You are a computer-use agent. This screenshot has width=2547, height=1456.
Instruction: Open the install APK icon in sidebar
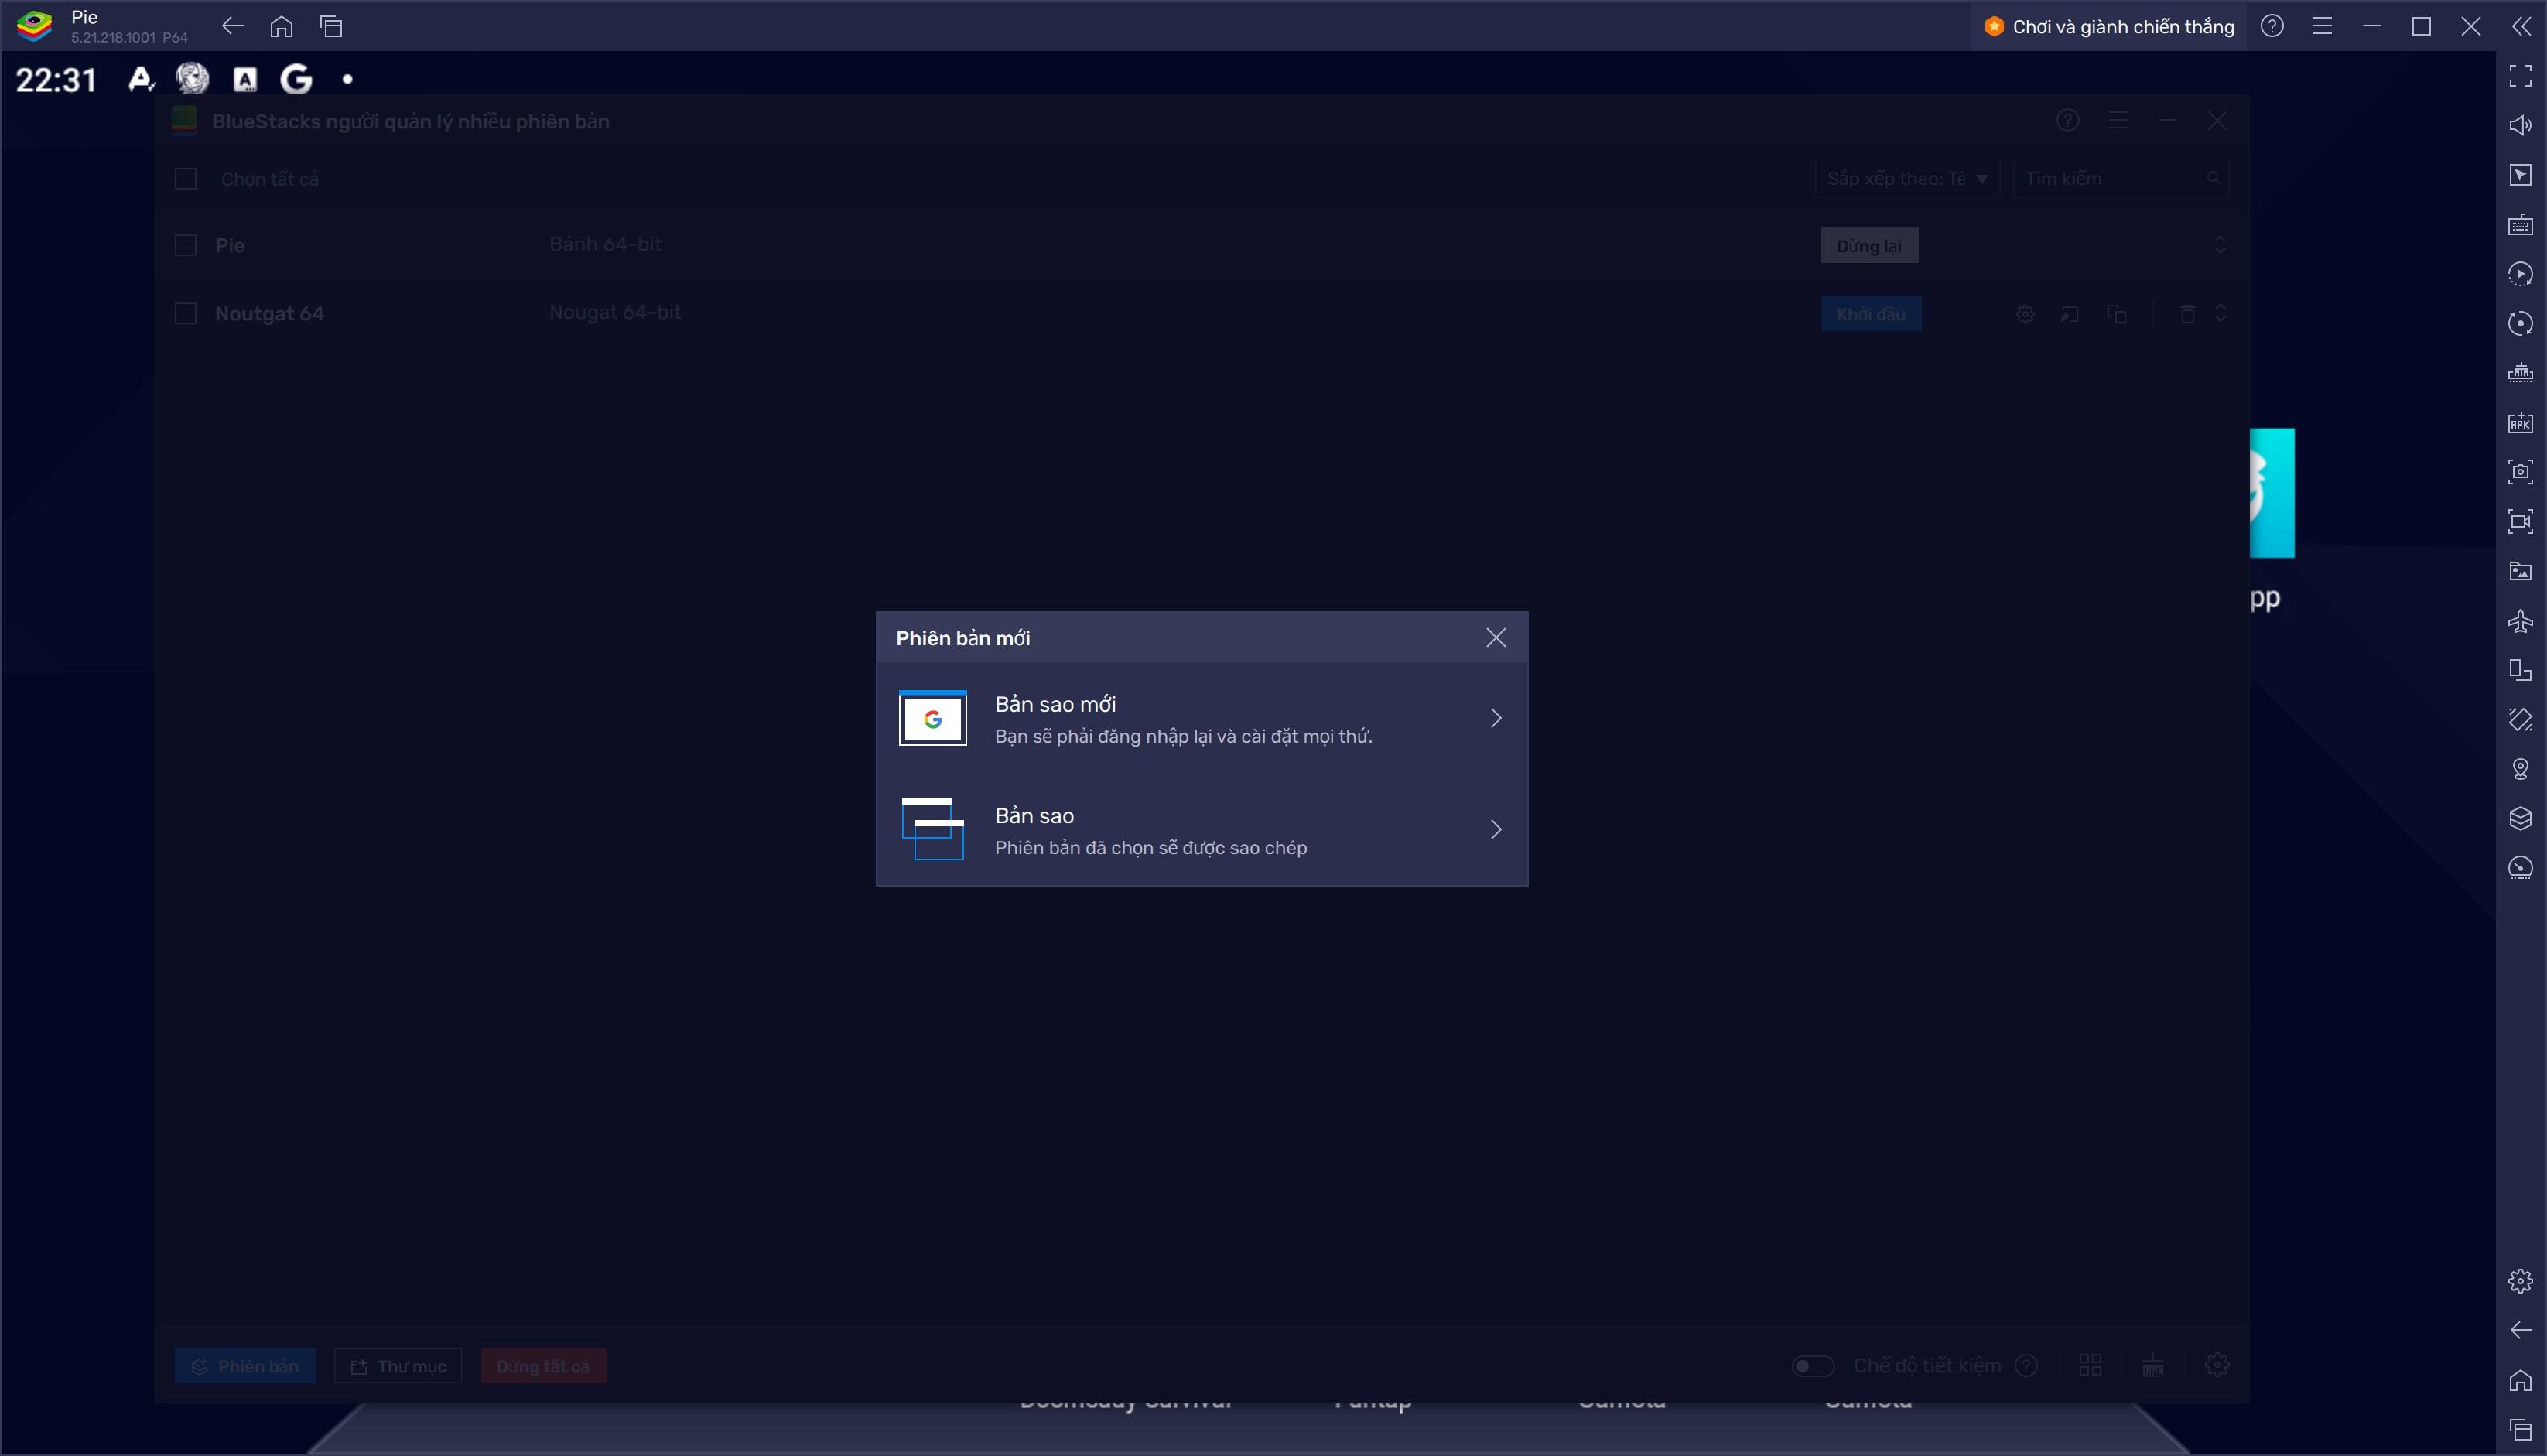click(x=2520, y=422)
